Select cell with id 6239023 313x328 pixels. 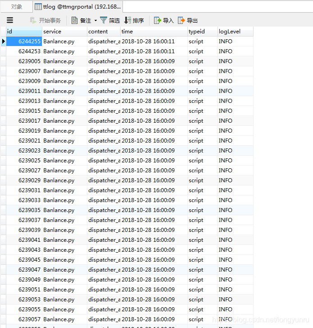[24, 151]
